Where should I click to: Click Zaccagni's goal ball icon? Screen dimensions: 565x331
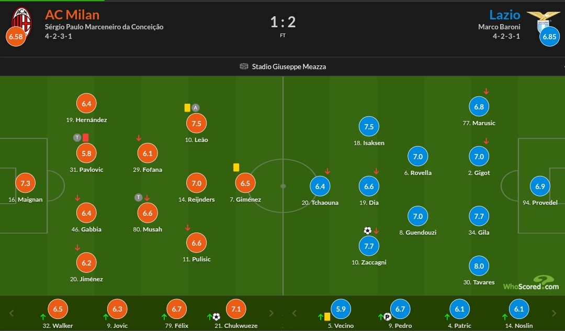[x=368, y=230]
